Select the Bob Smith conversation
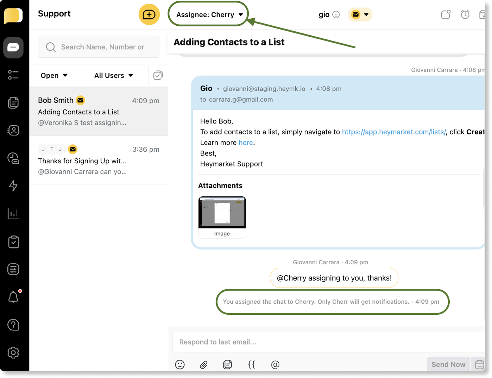 99,111
